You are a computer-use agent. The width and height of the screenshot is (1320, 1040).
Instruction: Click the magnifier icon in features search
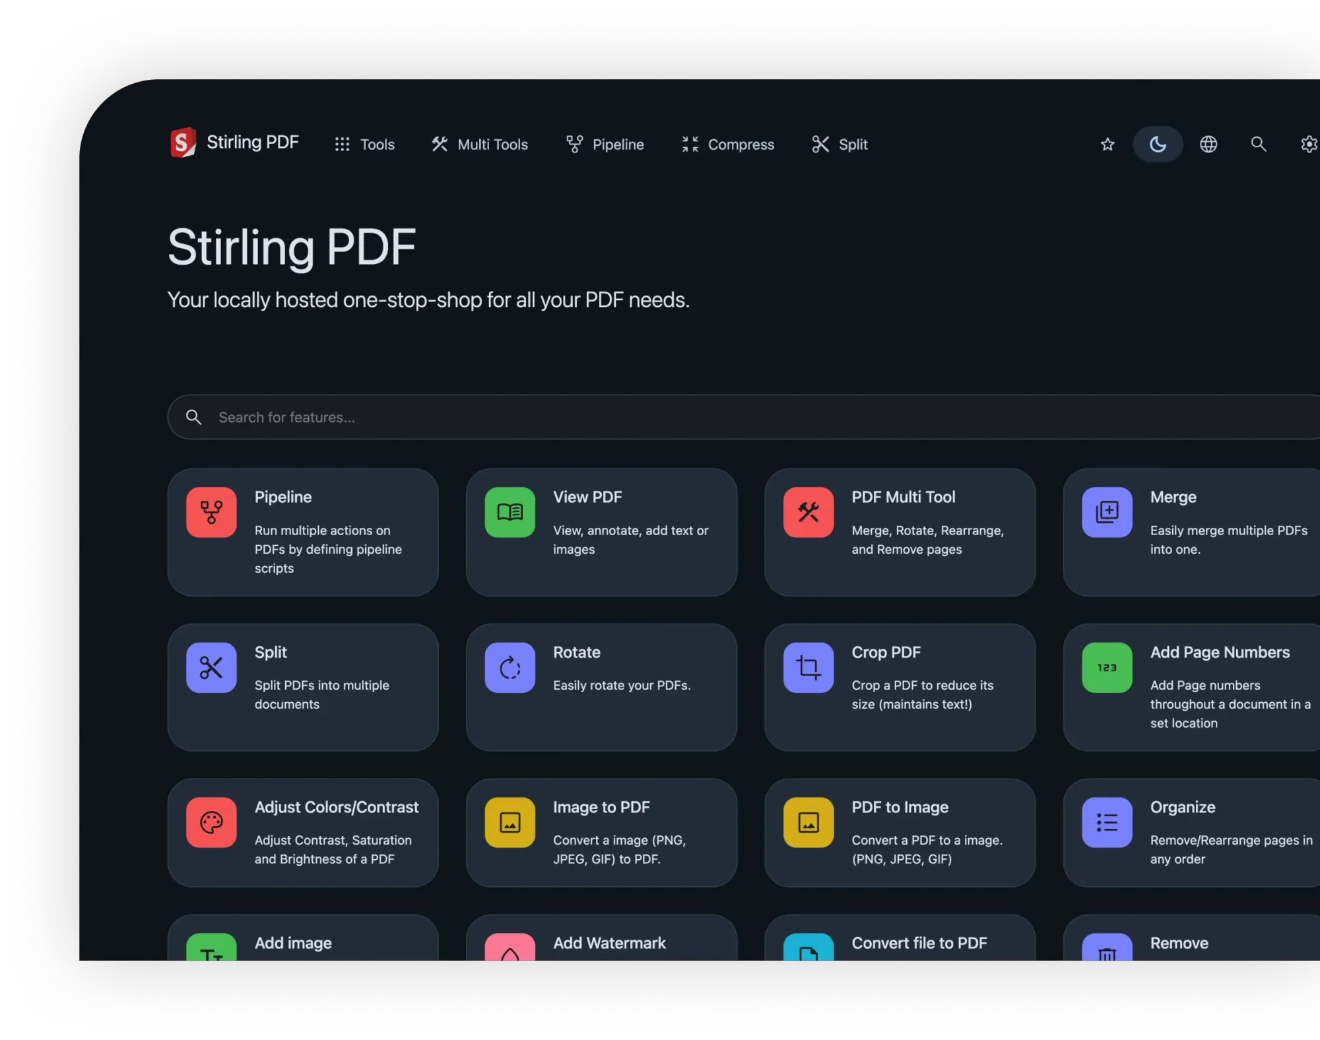[x=193, y=417]
